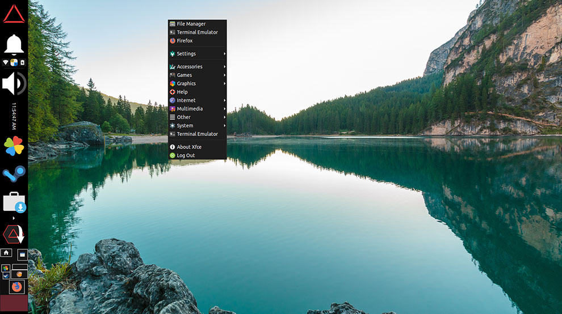Click the volume speaker icon
562x314 pixels.
click(14, 83)
